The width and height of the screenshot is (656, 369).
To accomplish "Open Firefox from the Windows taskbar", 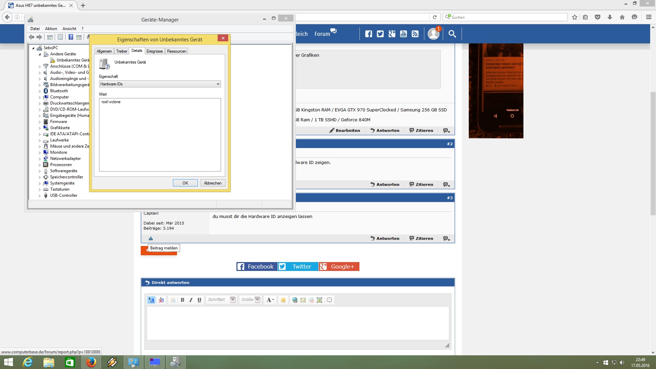I will [x=91, y=362].
